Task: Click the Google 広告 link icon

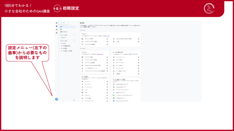Action: (x=114, y=87)
